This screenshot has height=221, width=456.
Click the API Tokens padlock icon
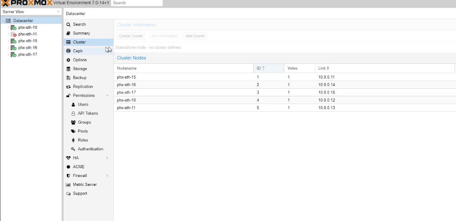pos(73,113)
